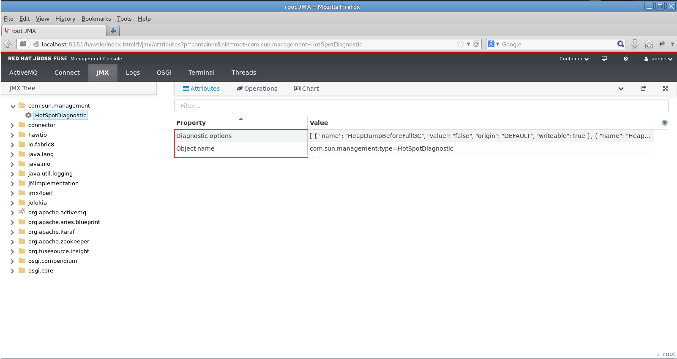The height and width of the screenshot is (359, 677).
Task: Click the osgi.core folder icon
Action: point(22,270)
